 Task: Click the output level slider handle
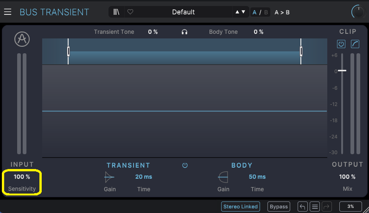click(x=342, y=71)
